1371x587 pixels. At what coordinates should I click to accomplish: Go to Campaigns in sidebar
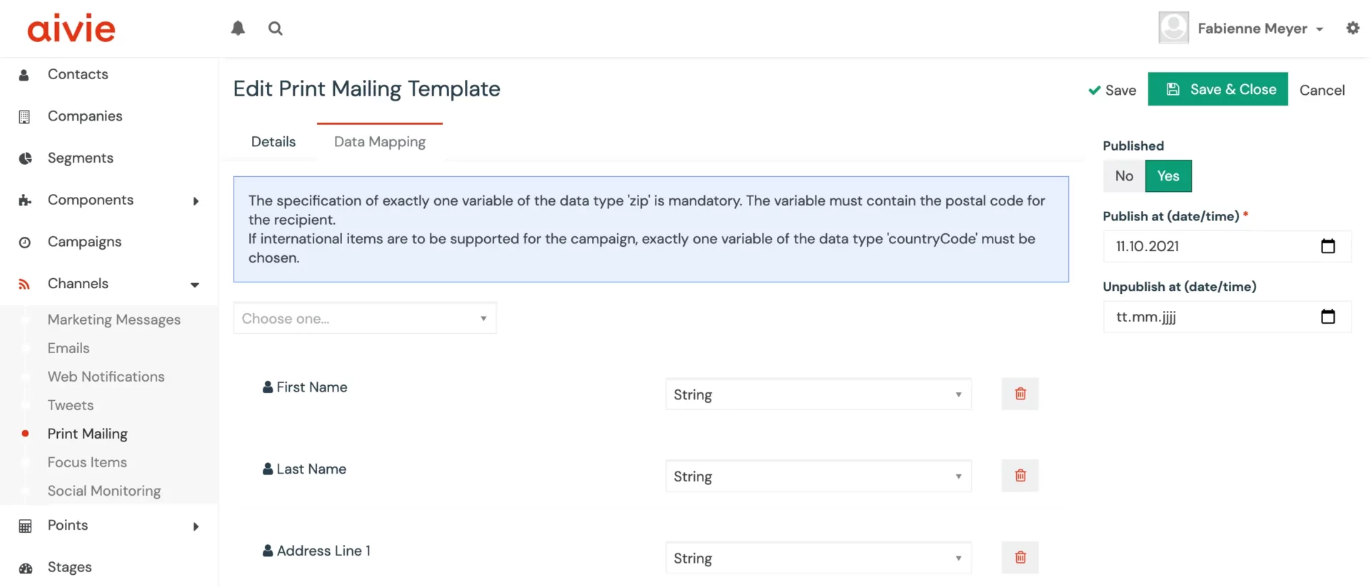tap(84, 242)
